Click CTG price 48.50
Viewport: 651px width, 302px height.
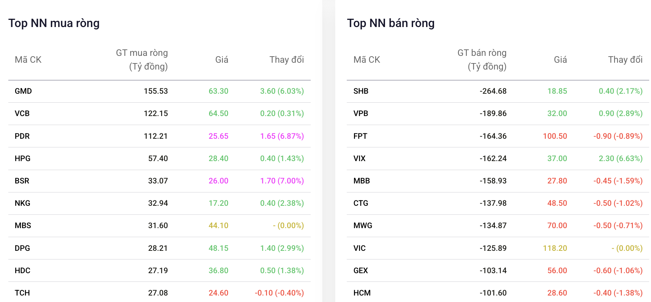557,203
